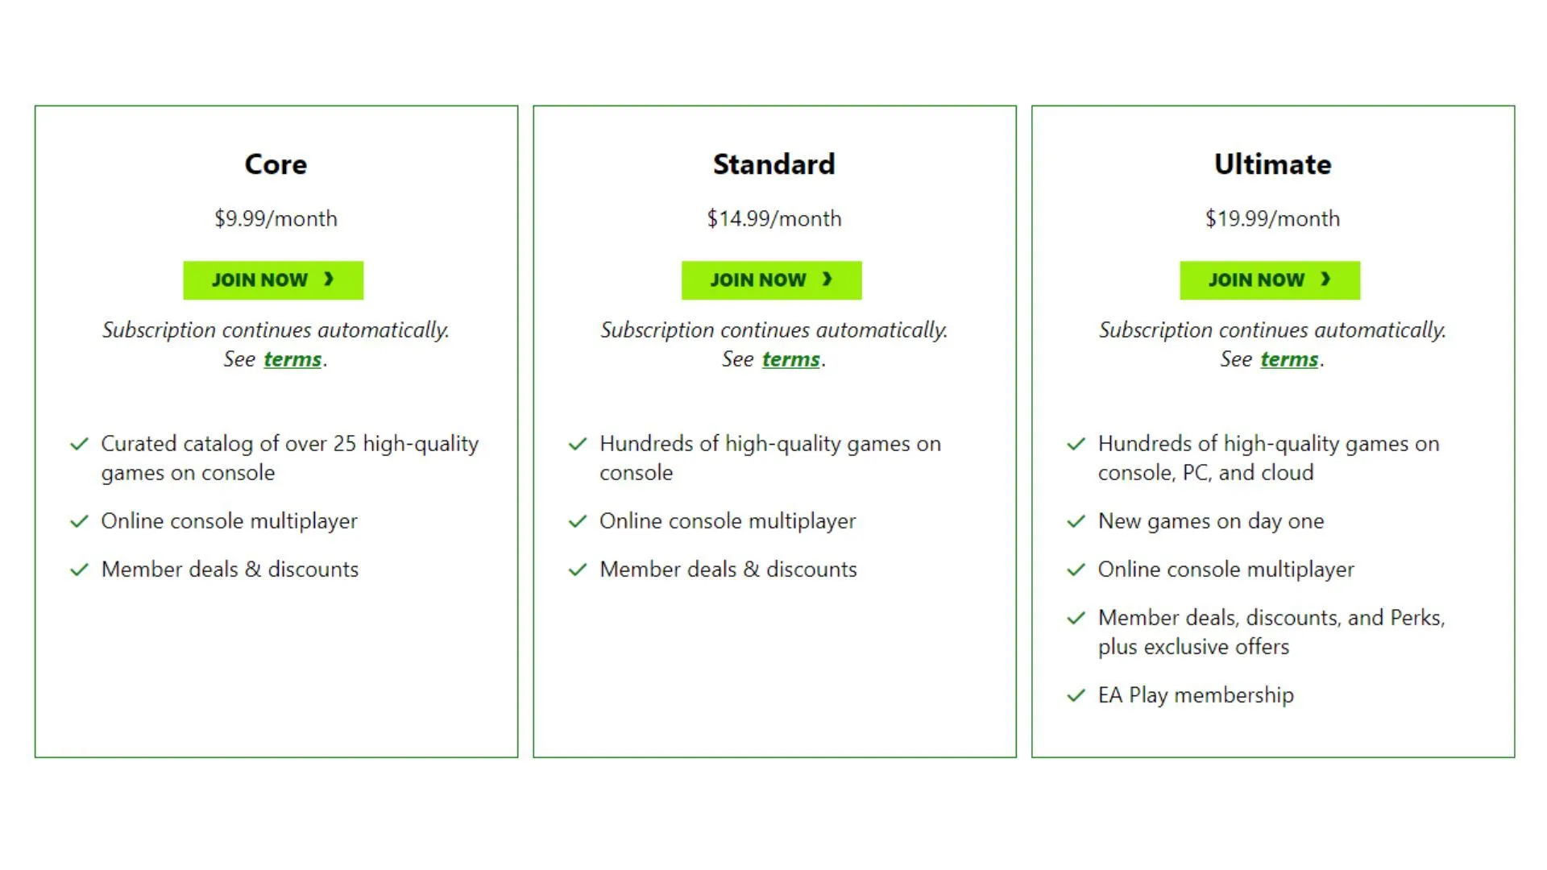Click the chevron arrow inside Ultimate's Join Now button
Screen dimensions: 1547x870
pyautogui.click(x=1325, y=280)
